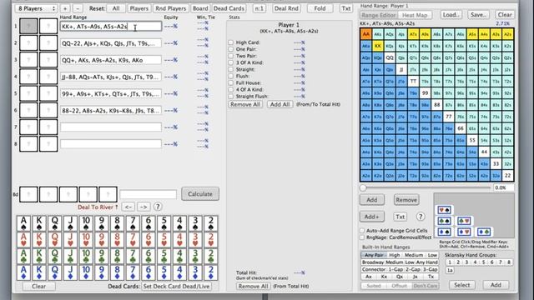Choose the Connector built-in range
The width and height of the screenshot is (534, 300).
(374, 269)
